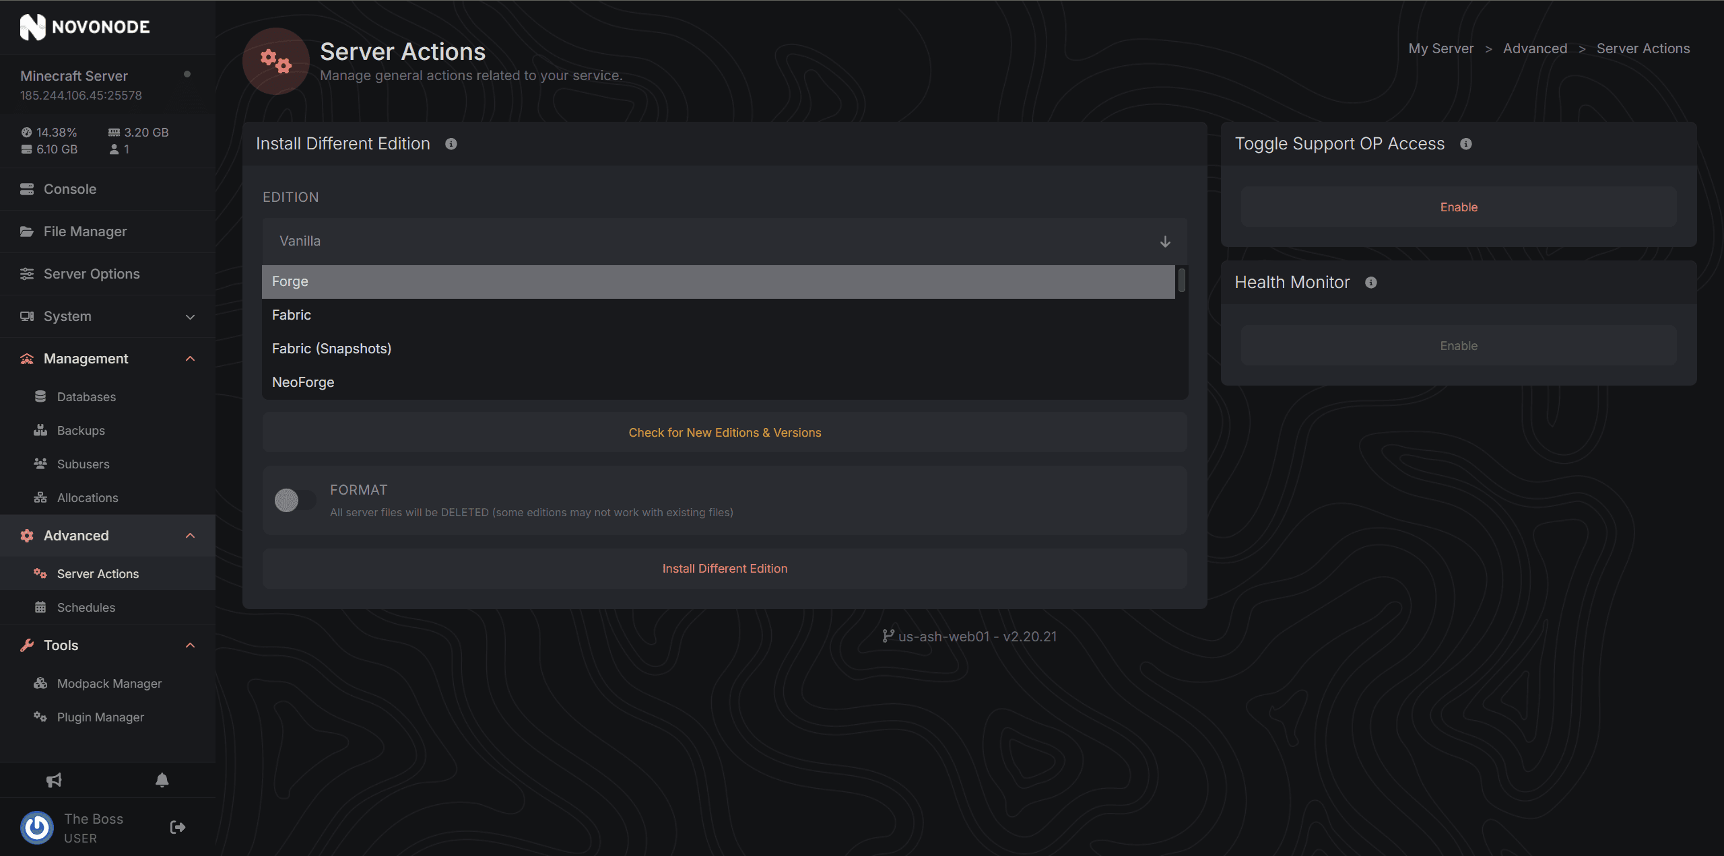Viewport: 1724px width, 856px height.
Task: Enable Toggle Support OP Access
Action: coord(1458,207)
